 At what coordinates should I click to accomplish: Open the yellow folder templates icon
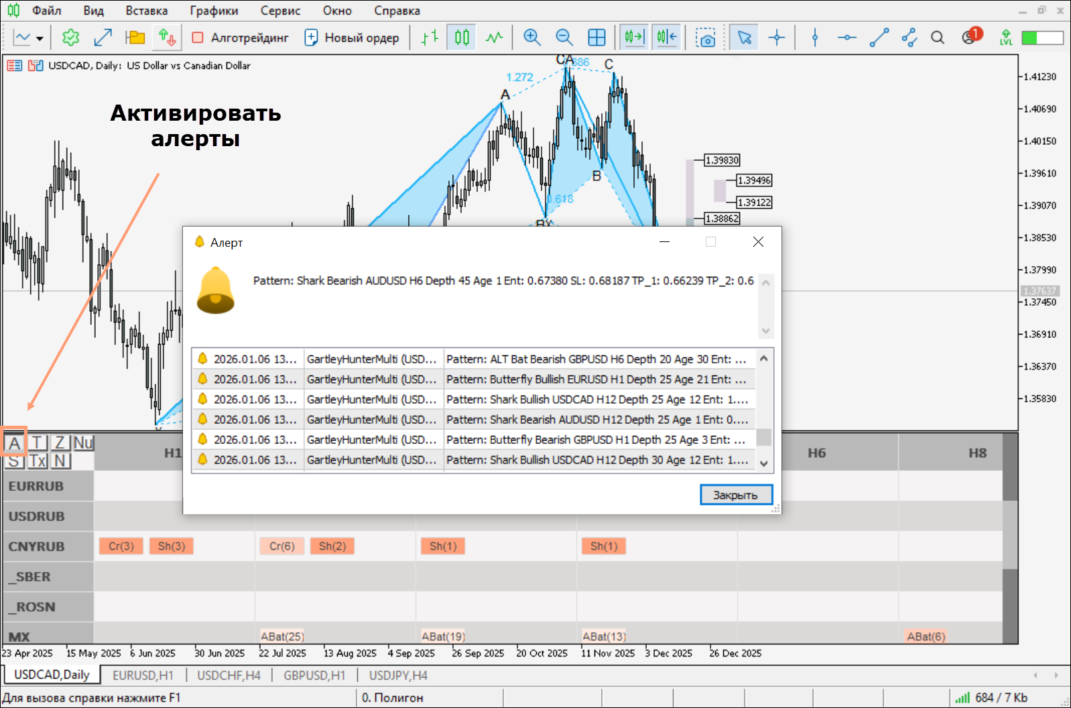click(x=135, y=38)
